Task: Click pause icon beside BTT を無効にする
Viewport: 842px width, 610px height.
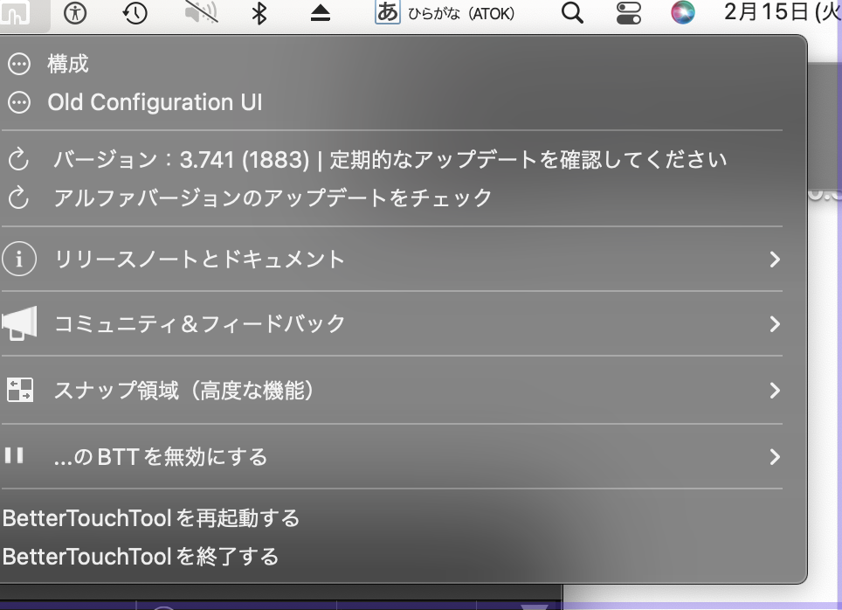Action: (x=15, y=455)
